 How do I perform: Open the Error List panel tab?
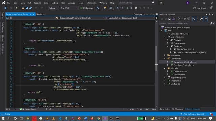(x=165, y=109)
